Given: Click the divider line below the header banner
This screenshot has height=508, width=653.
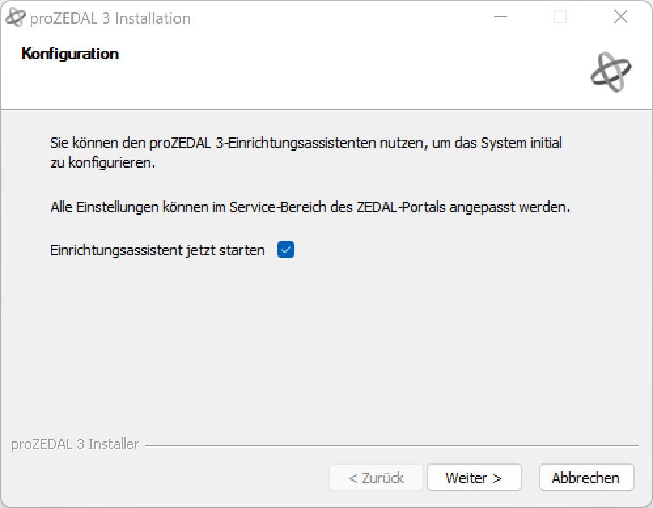Looking at the screenshot, I should click(327, 109).
